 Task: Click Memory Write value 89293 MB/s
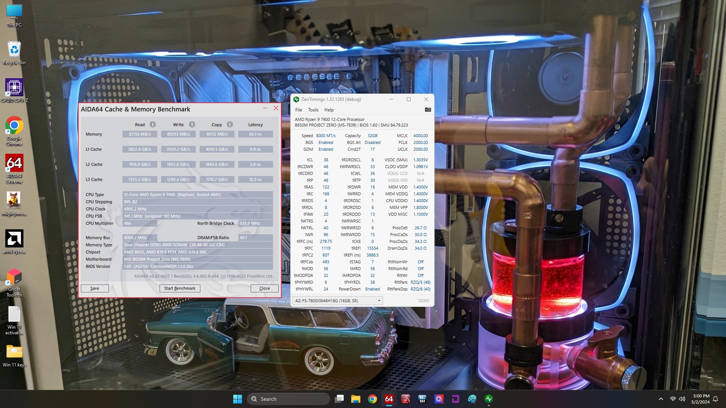(178, 134)
